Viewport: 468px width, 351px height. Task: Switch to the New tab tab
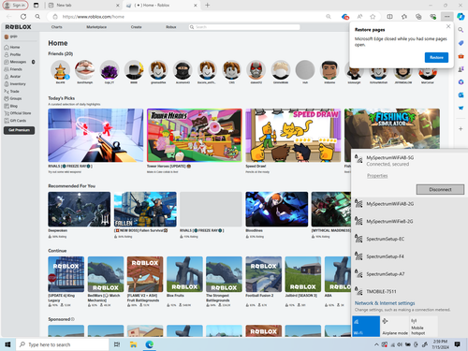(x=84, y=5)
